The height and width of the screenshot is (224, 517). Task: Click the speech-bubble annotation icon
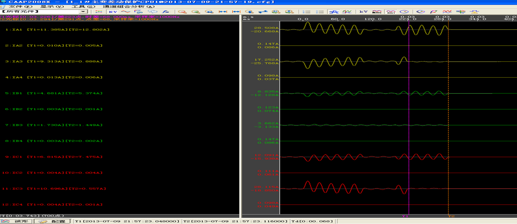pos(153,12)
